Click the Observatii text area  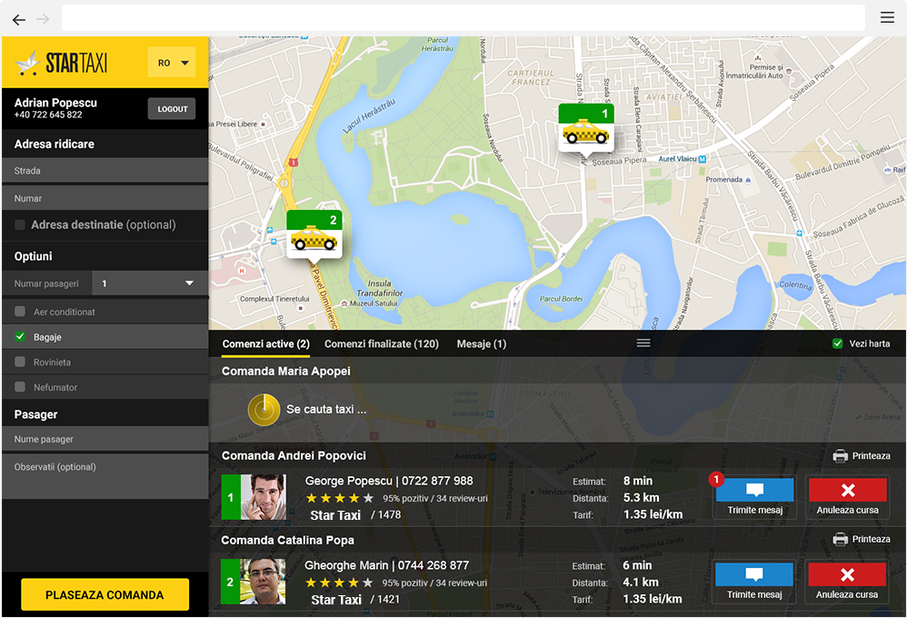pos(105,476)
